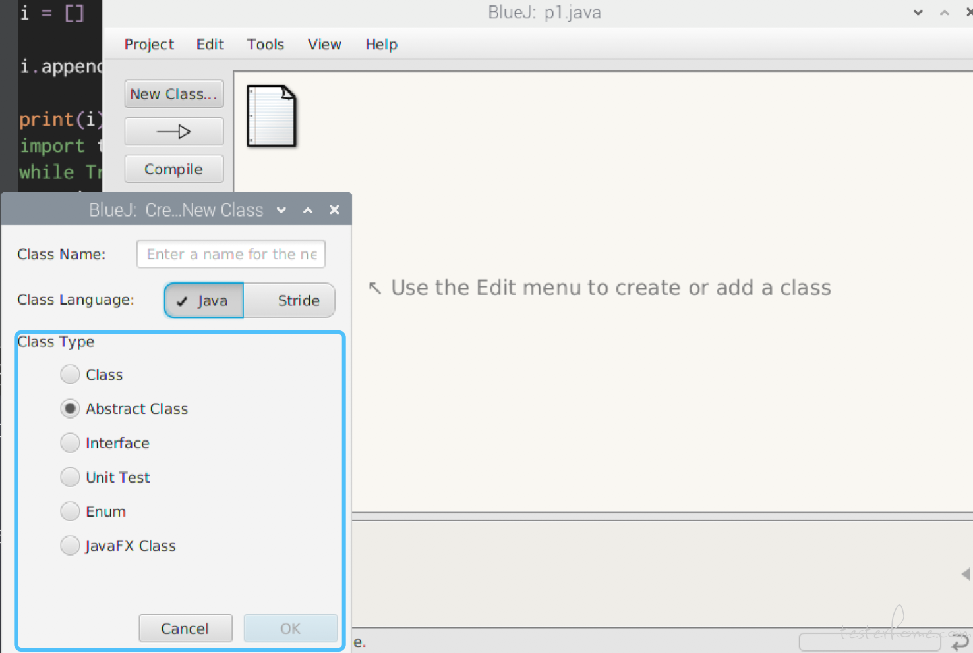The width and height of the screenshot is (973, 653).
Task: Click the 'Class Name:' label
Action: (61, 254)
